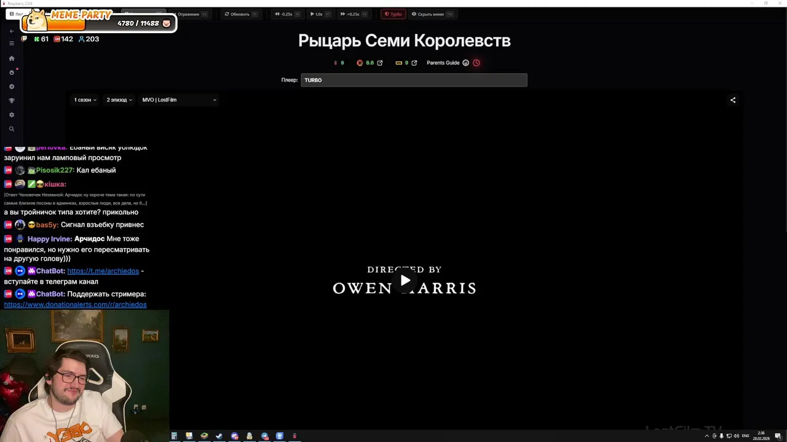The width and height of the screenshot is (787, 442).
Task: Show hidden system tray icons
Action: tap(706, 436)
